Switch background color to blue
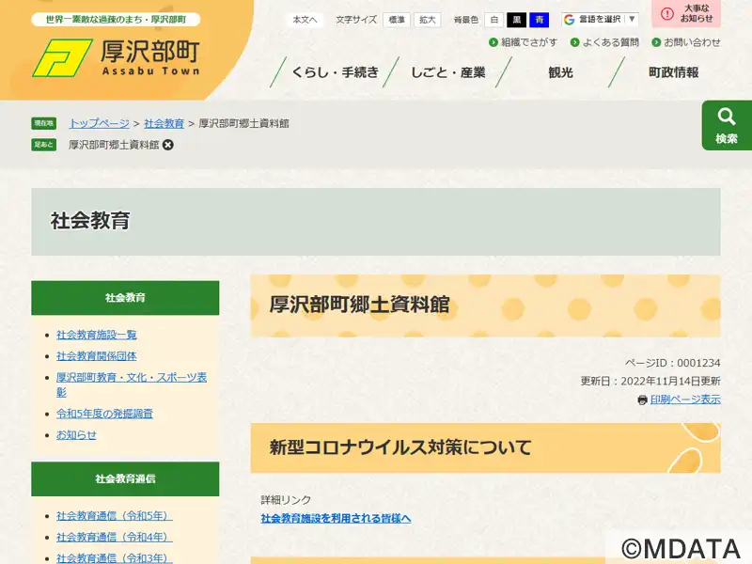752x564 pixels. (x=539, y=20)
